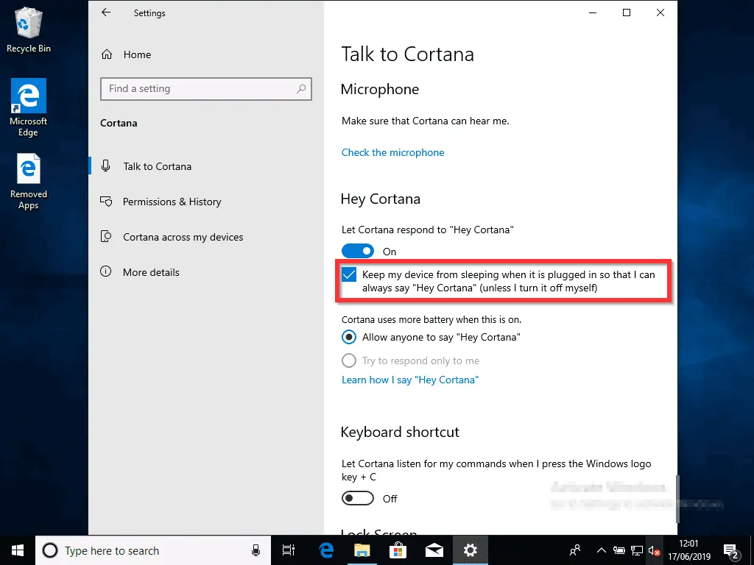Open File Explorer from the taskbar

pos(362,550)
